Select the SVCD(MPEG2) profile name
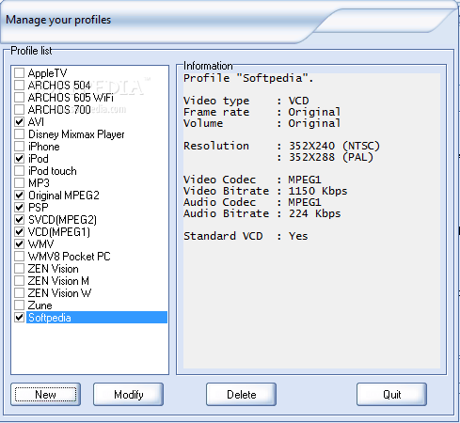Screen dimensions: 460x423 pyautogui.click(x=62, y=220)
